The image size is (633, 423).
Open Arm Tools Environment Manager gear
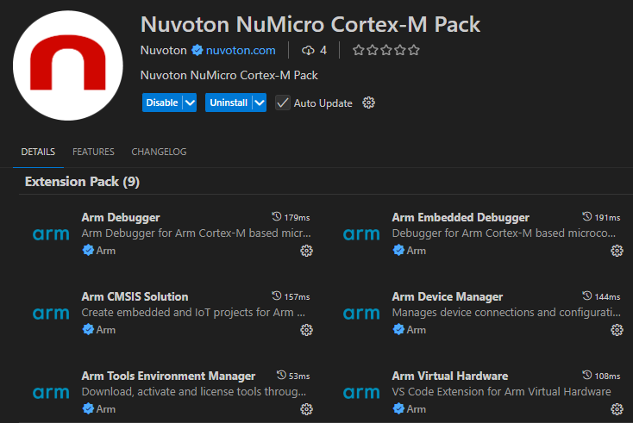306,409
